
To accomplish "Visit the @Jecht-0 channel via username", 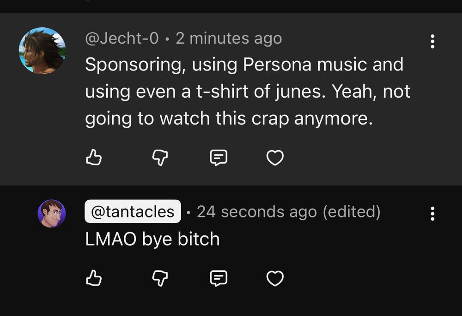I will coord(122,39).
